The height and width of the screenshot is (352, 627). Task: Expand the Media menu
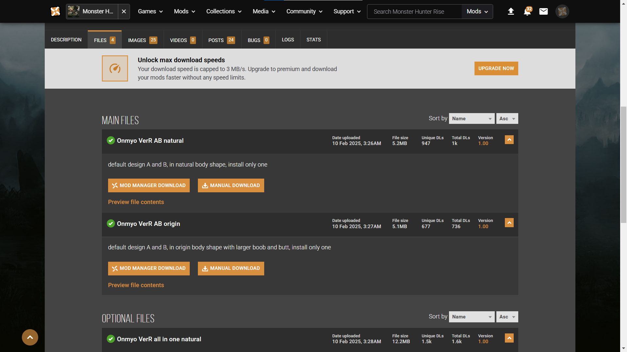[264, 11]
